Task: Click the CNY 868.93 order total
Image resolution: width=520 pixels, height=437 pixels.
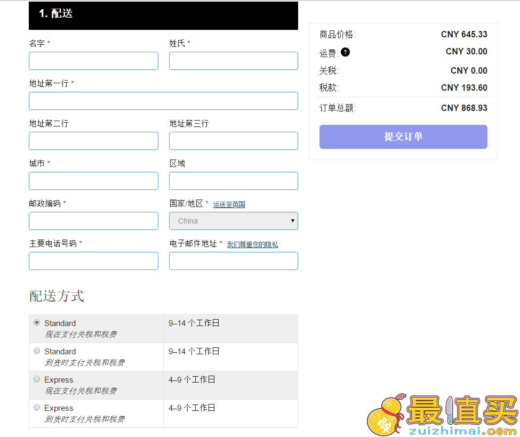Action: tap(464, 108)
